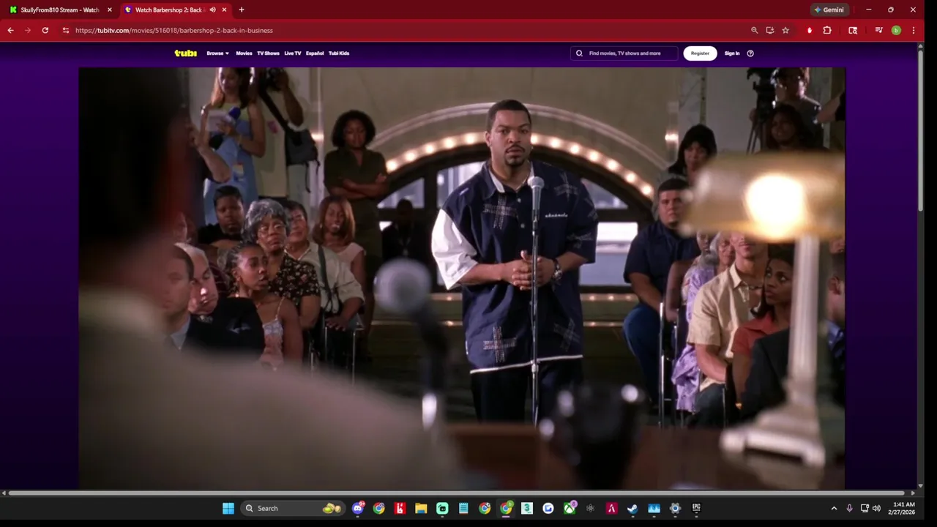The image size is (937, 527).
Task: Open File Explorer from the taskbar
Action: coord(421,508)
